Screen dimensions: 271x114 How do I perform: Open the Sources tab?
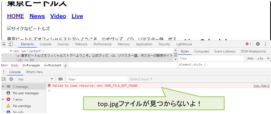tap(63, 44)
